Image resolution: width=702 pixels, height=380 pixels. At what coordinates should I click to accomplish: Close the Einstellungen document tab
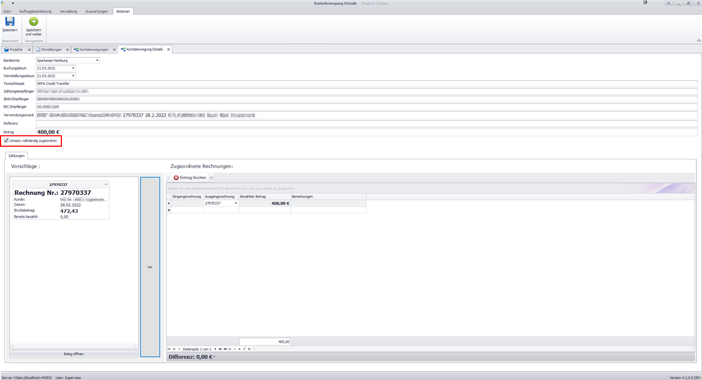[67, 49]
